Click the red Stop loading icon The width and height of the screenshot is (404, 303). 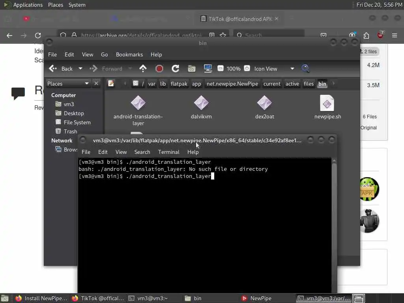pos(159,69)
